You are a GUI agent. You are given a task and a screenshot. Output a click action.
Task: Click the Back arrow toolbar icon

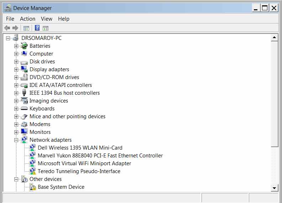pos(7,28)
